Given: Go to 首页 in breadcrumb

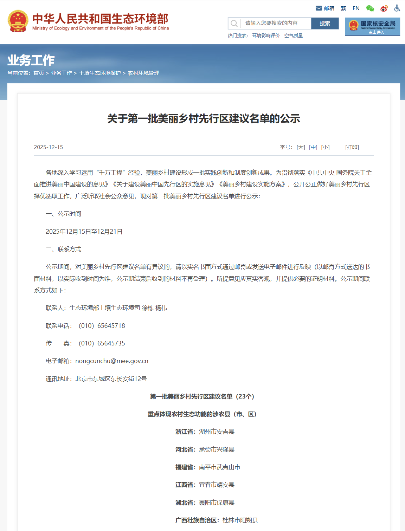Looking at the screenshot, I should (39, 73).
